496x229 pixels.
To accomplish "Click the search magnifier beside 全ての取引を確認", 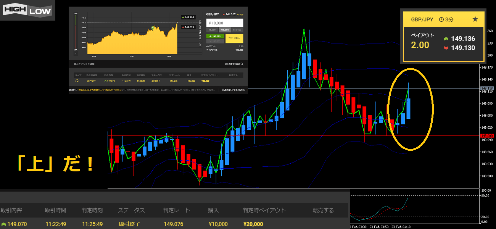I will coord(242,64).
